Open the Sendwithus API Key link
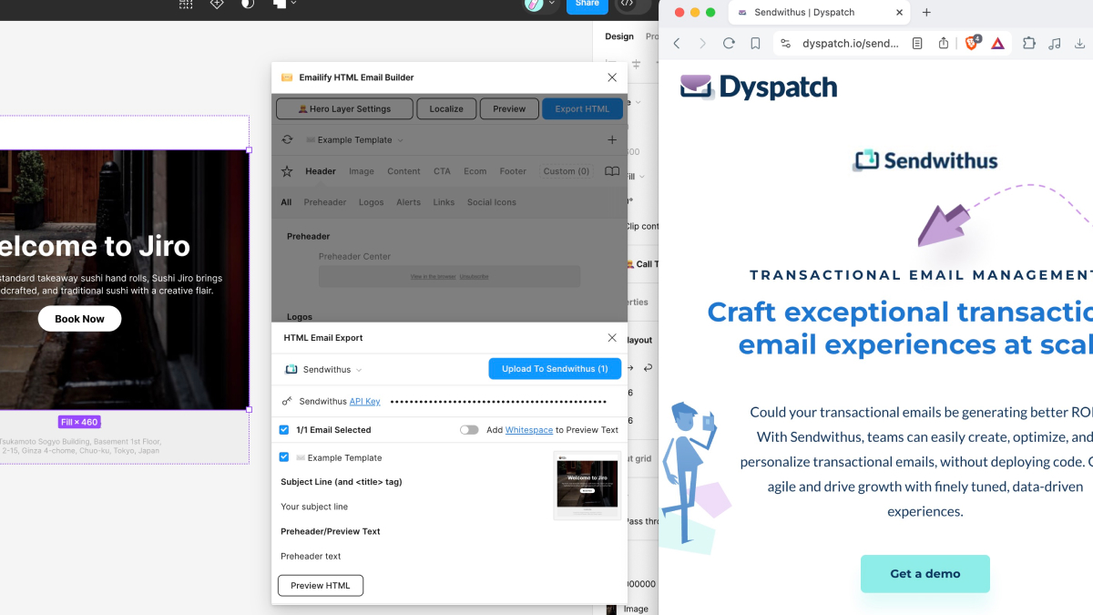1093x615 pixels. 365,401
